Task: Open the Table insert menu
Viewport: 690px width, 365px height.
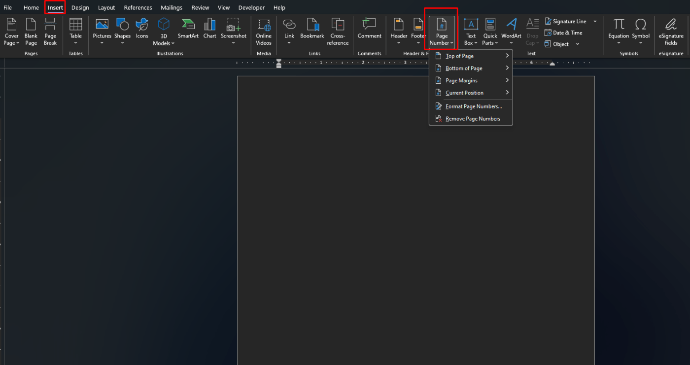Action: point(75,33)
